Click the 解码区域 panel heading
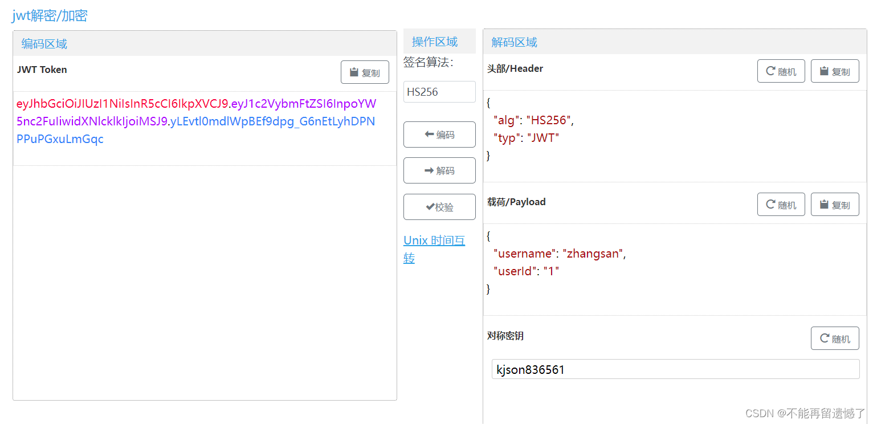Image resolution: width=873 pixels, height=424 pixels. pyautogui.click(x=514, y=42)
